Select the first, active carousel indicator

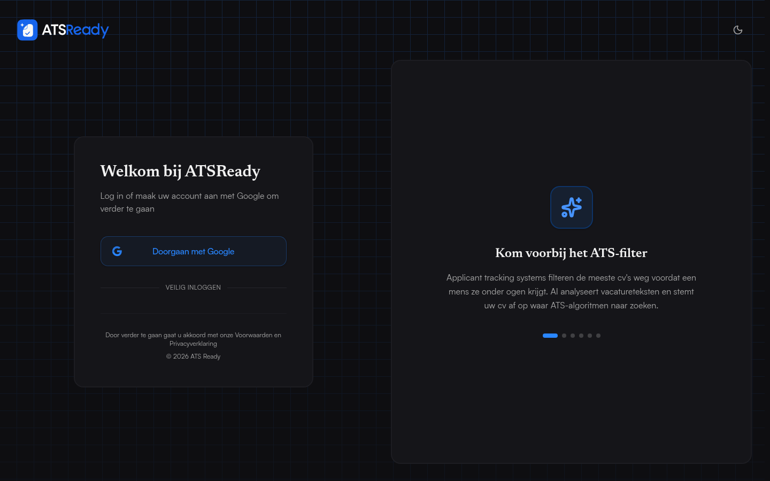point(550,336)
